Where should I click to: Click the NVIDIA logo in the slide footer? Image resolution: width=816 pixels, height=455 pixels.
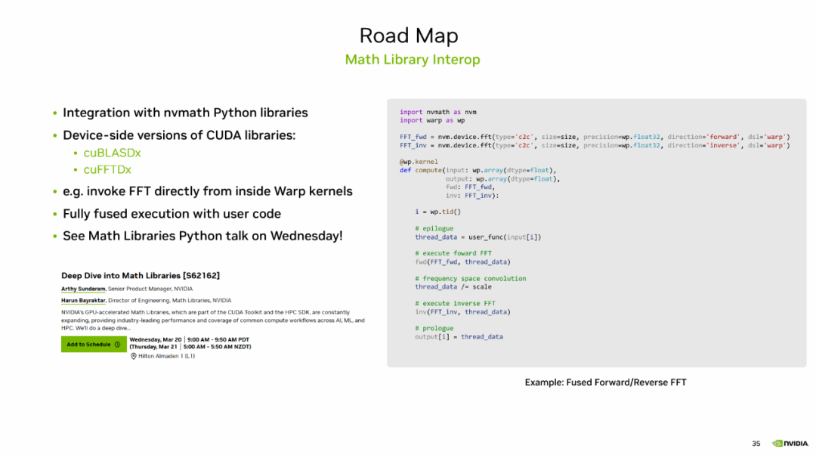(x=790, y=444)
